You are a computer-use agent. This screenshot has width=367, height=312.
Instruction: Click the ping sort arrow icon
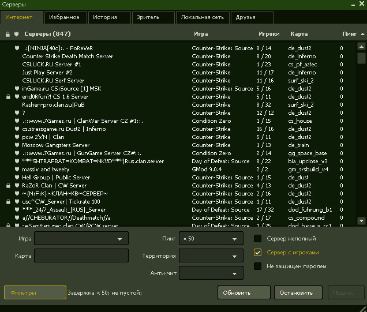(x=362, y=34)
